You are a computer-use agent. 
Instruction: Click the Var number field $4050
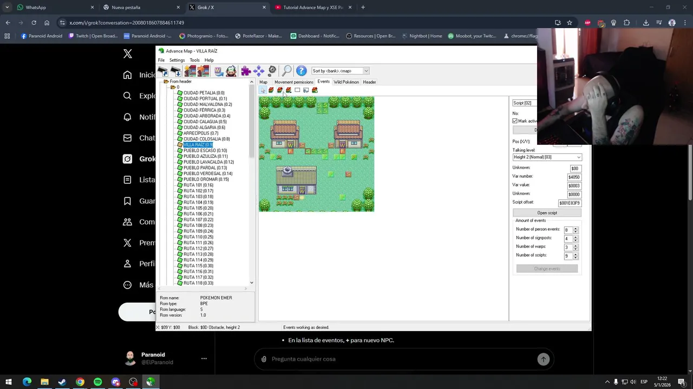point(574,177)
